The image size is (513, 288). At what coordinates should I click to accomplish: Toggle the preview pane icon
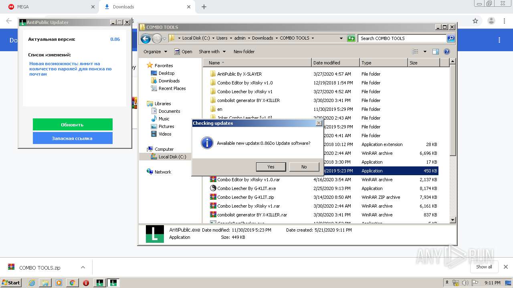coord(436,52)
